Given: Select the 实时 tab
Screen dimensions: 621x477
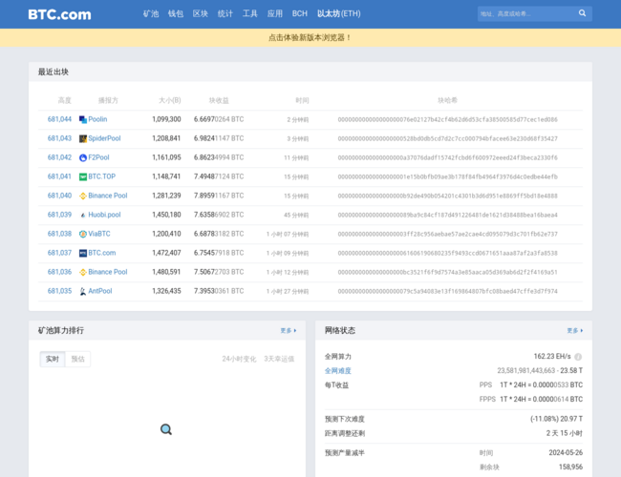Looking at the screenshot, I should pyautogui.click(x=53, y=359).
